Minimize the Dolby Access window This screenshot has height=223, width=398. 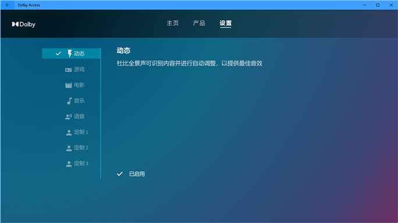point(364,5)
